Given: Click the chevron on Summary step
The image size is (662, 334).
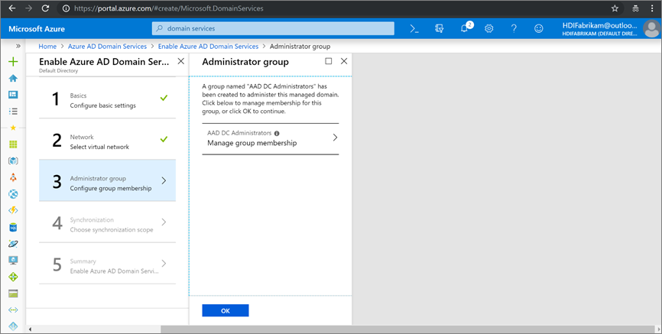Looking at the screenshot, I should coord(164,264).
